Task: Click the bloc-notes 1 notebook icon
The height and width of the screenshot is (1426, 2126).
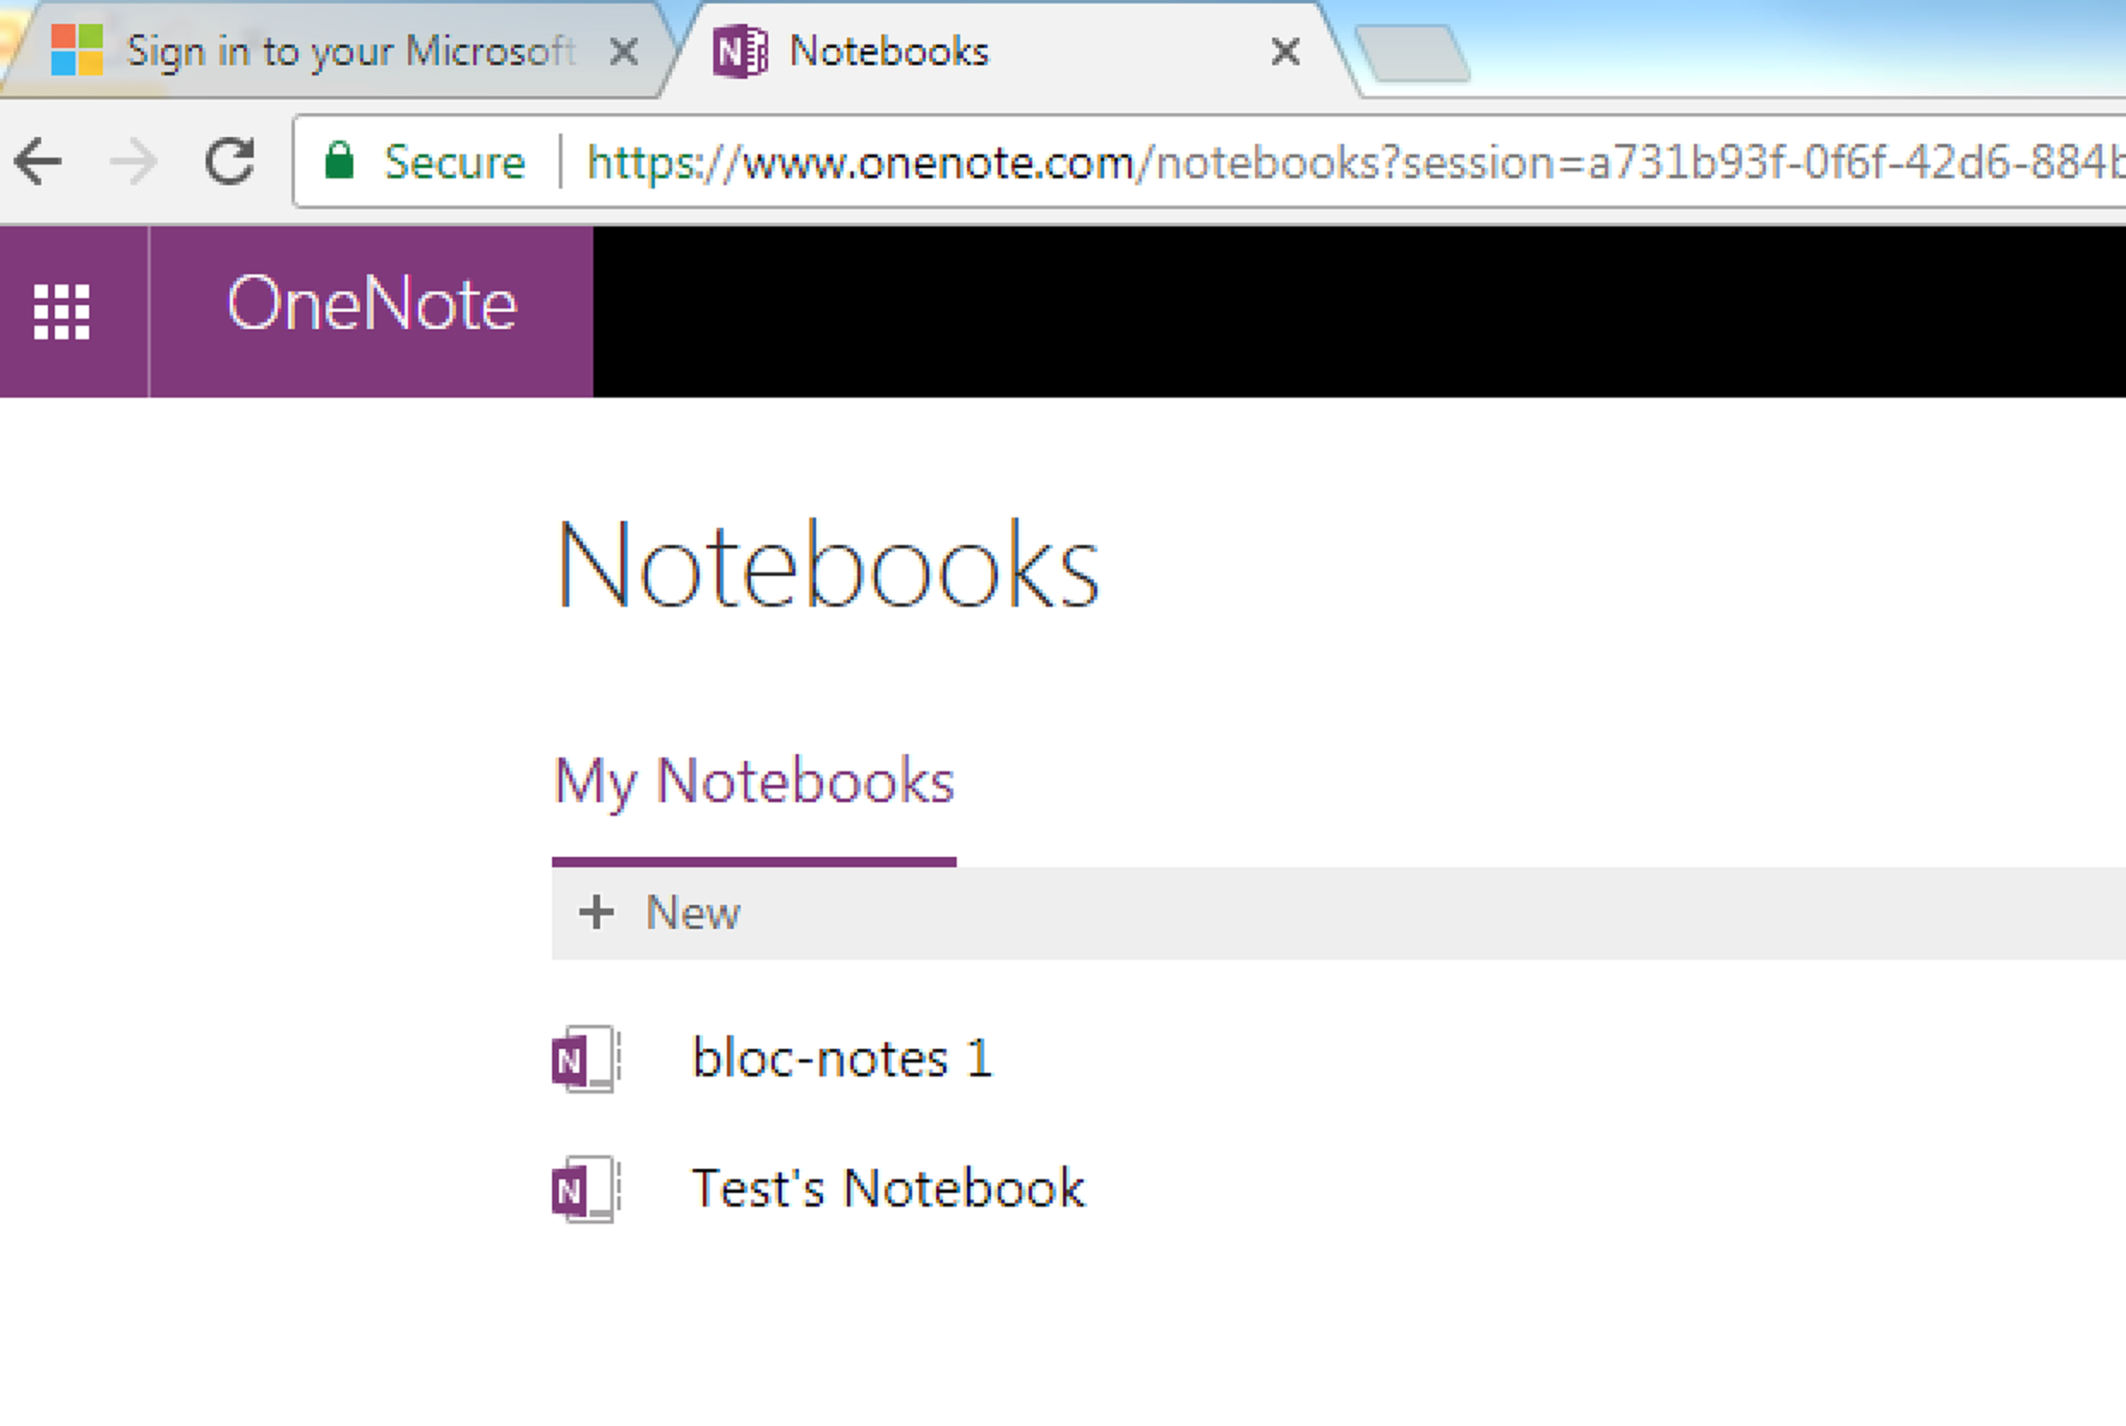Action: [x=586, y=1058]
